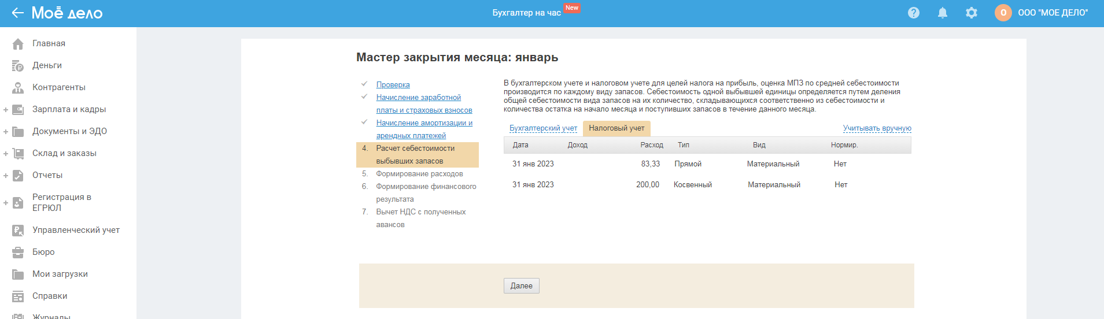Image resolution: width=1104 pixels, height=319 pixels.
Task: Open the Проверка step link
Action: point(393,85)
